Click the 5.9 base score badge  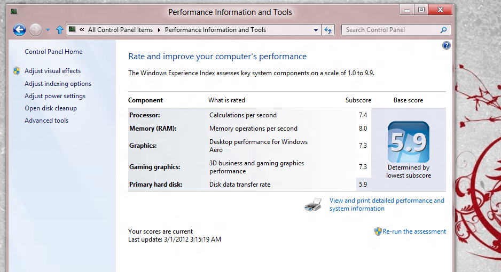point(409,142)
